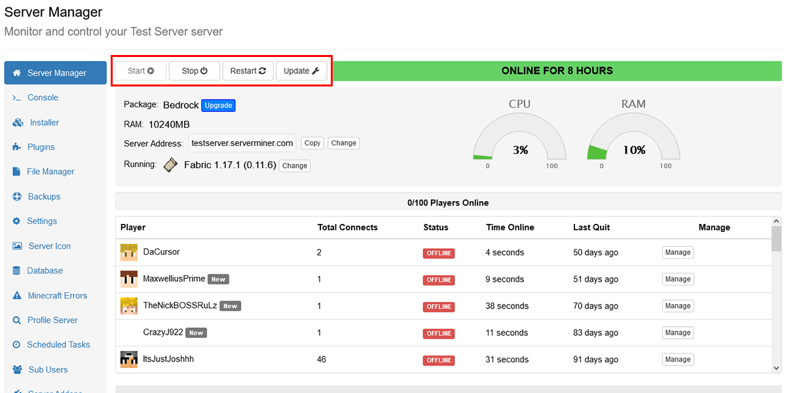This screenshot has height=393, width=786.
Task: Click the green ONLINE FOR 8 HOURS status bar
Action: pos(557,71)
